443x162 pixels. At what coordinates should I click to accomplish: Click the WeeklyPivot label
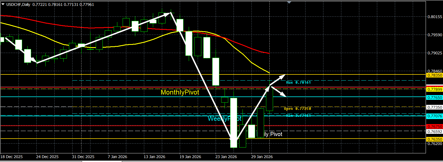tap(225, 119)
